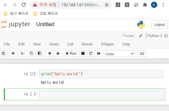Open the Kernel menu
This screenshot has width=169, height=111.
(87, 44)
